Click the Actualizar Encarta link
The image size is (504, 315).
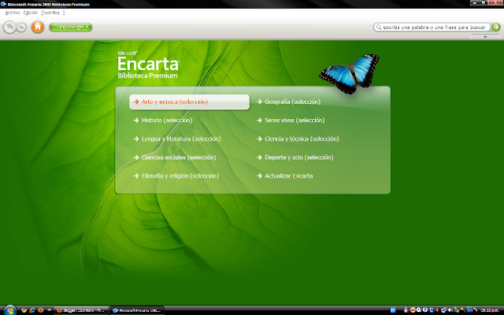(x=285, y=176)
